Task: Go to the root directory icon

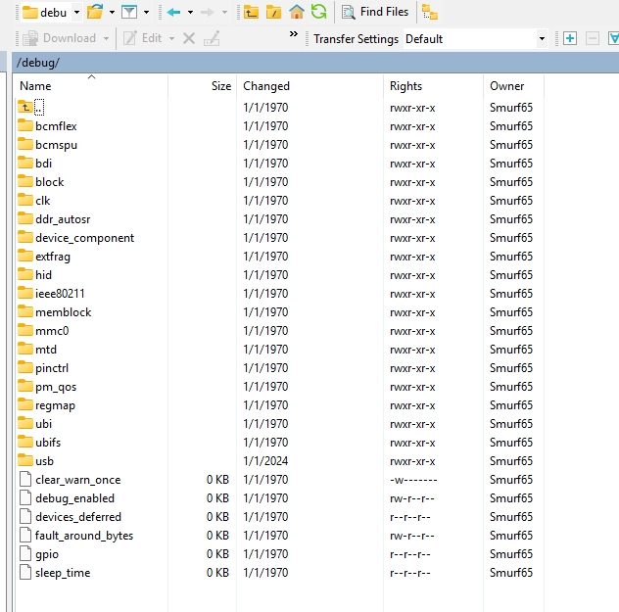Action: [274, 12]
